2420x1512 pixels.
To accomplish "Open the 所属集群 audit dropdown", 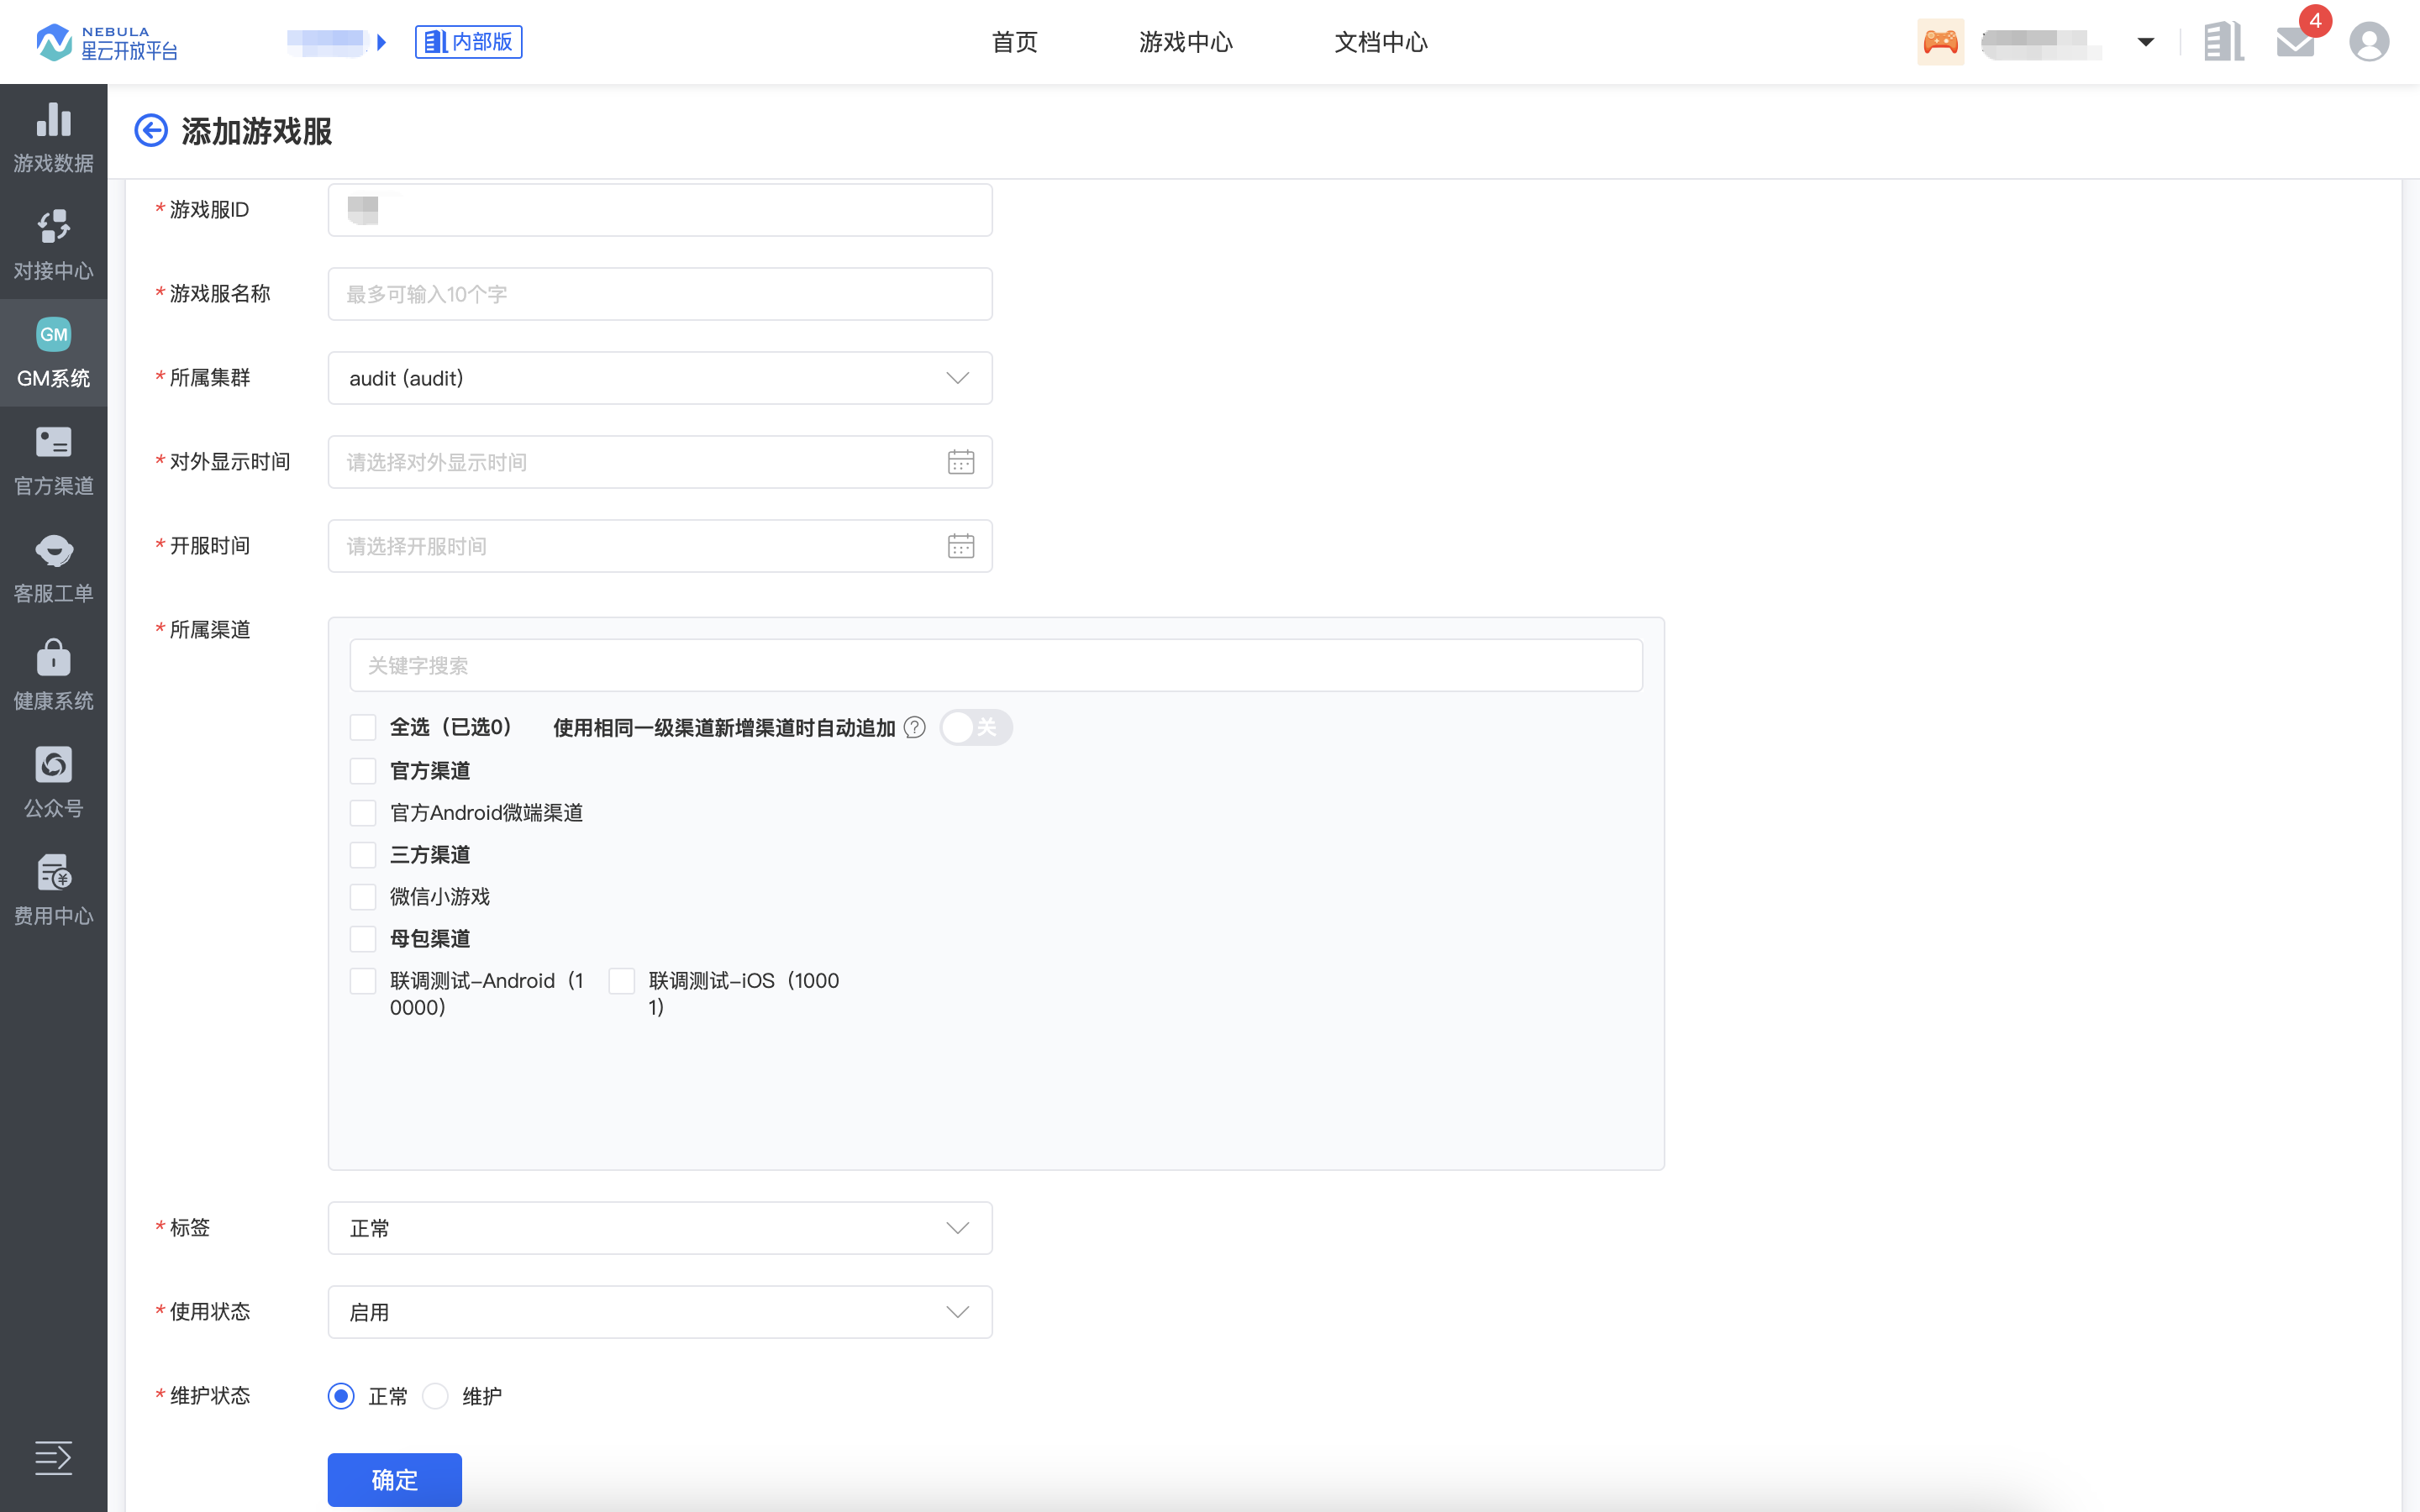I will (x=660, y=378).
